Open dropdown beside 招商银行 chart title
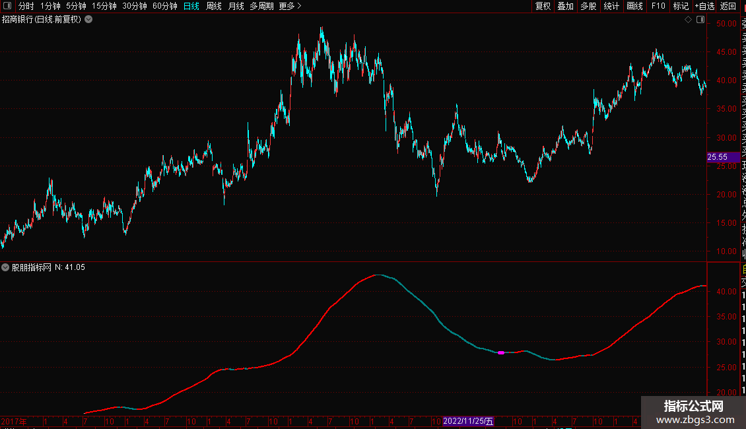This screenshot has width=746, height=429. [88, 20]
